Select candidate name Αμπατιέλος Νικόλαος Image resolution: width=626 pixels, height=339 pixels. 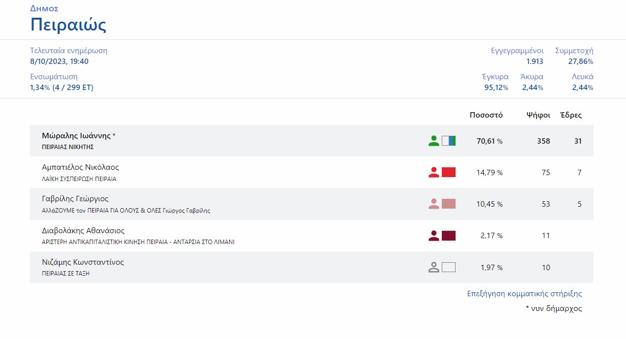(80, 167)
